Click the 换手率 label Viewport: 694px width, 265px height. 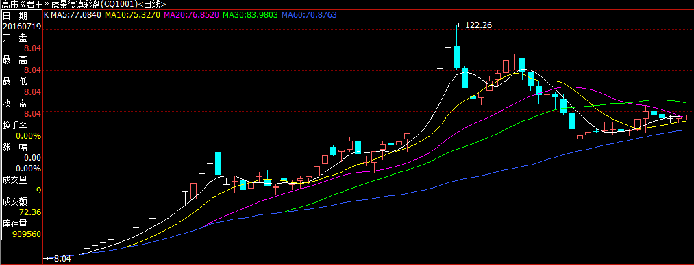click(16, 125)
